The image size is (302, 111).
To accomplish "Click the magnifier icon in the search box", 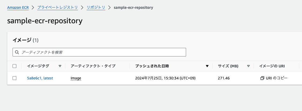I will click(x=17, y=52).
